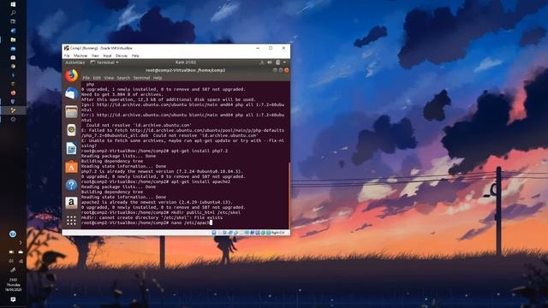Maximize the Ubuntu terminal window
This screenshot has height=308, width=548.
point(281,70)
